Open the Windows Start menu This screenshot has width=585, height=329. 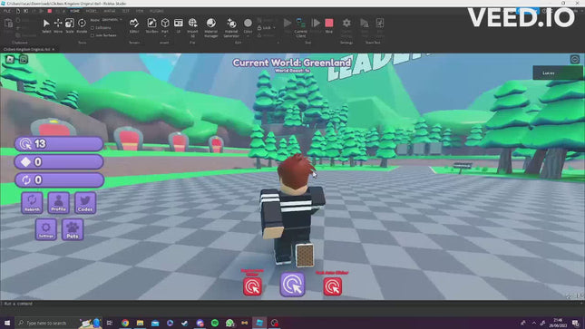pyautogui.click(x=7, y=323)
